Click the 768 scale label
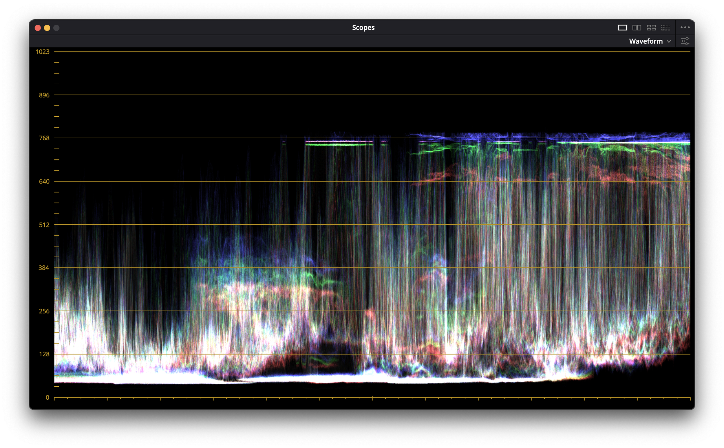The height and width of the screenshot is (448, 724). (44, 138)
